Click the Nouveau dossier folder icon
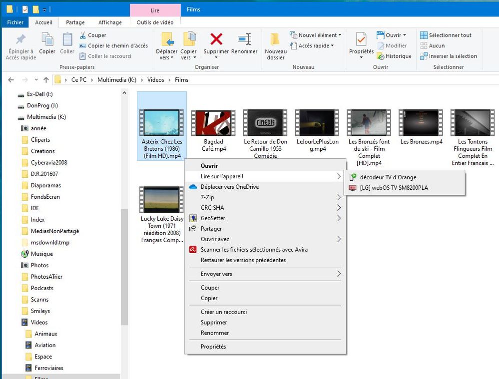This screenshot has width=499, height=379. 275,40
